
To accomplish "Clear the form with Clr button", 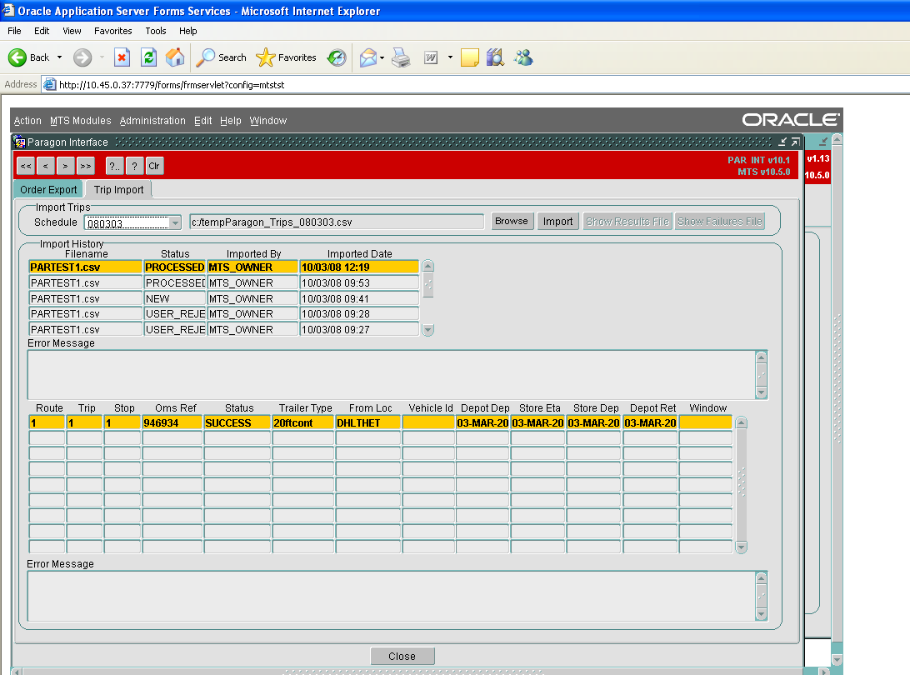I will pos(154,166).
